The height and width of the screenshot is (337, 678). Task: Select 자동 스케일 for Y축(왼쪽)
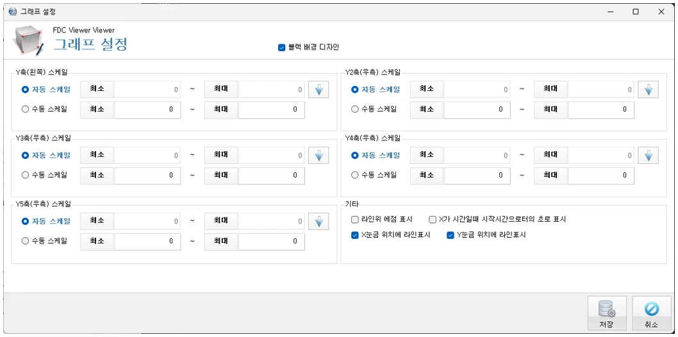click(x=25, y=90)
